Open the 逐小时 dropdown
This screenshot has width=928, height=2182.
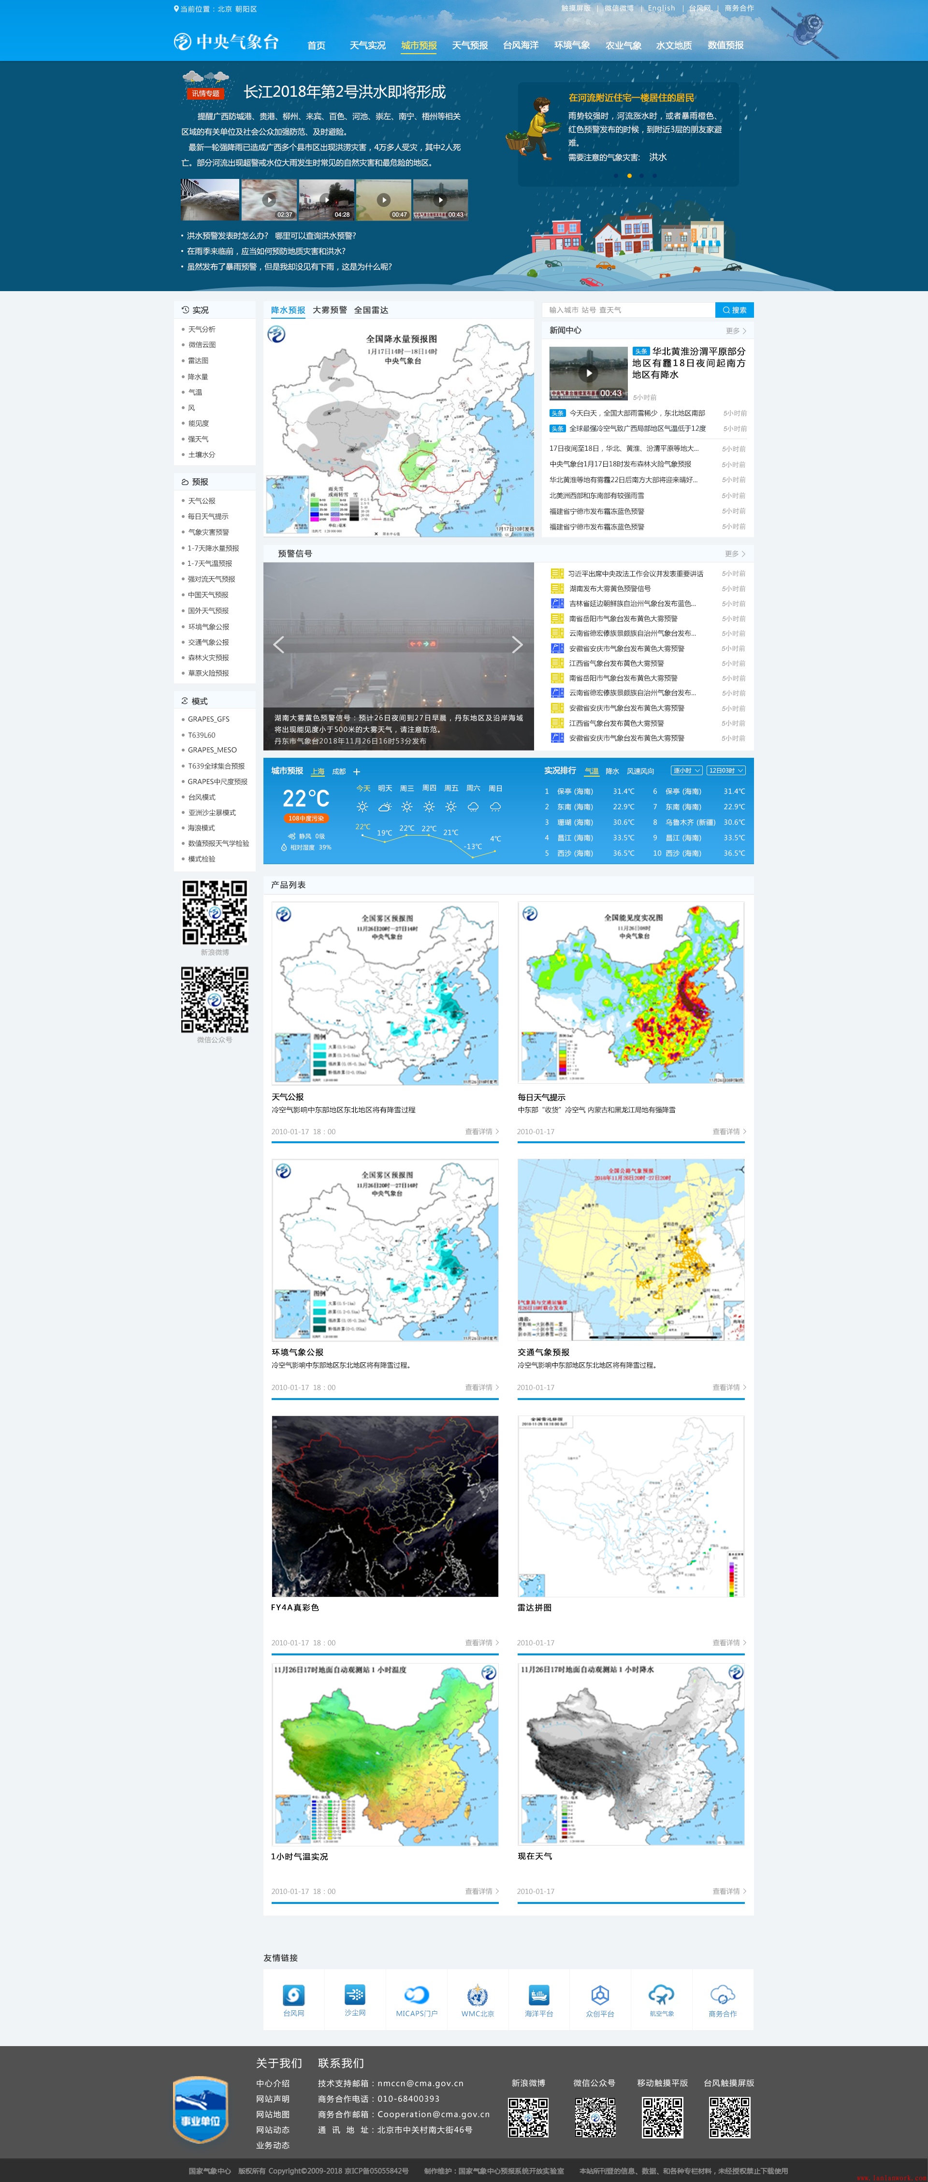point(686,771)
